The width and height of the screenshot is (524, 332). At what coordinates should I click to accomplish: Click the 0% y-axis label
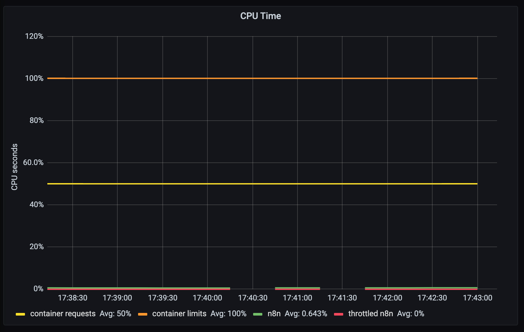(x=38, y=289)
